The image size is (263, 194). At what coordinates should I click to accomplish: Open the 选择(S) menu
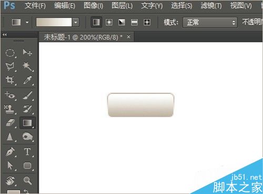(181, 6)
